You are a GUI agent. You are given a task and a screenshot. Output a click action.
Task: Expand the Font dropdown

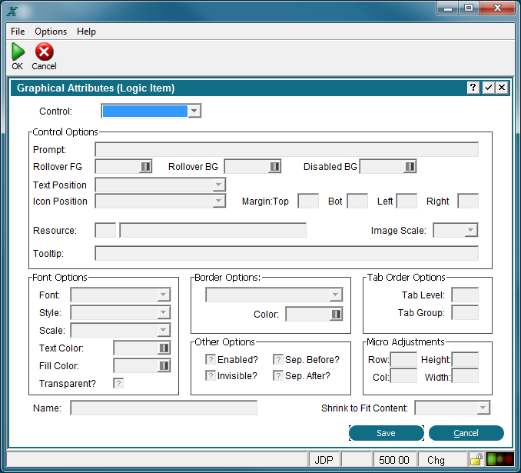[164, 295]
